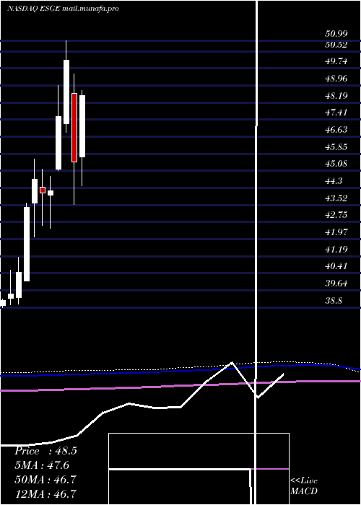The image size is (361, 505).
Task: Click the large red candlestick body
Action: coord(74,128)
